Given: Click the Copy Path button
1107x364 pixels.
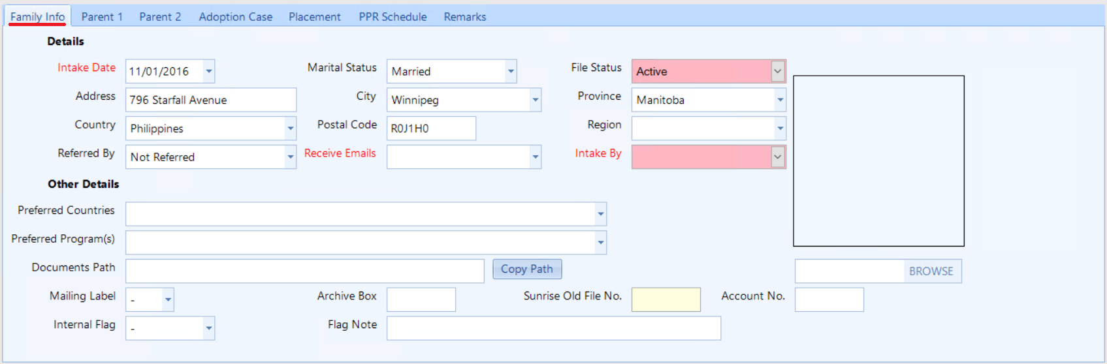Looking at the screenshot, I should [x=526, y=269].
